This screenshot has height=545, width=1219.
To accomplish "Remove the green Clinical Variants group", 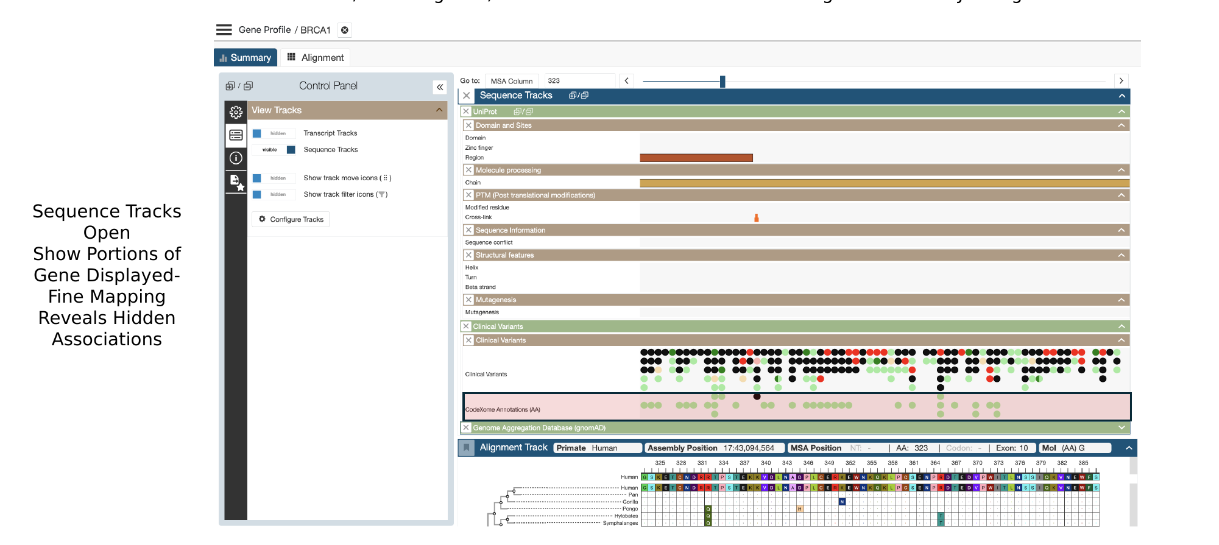I will click(x=466, y=326).
